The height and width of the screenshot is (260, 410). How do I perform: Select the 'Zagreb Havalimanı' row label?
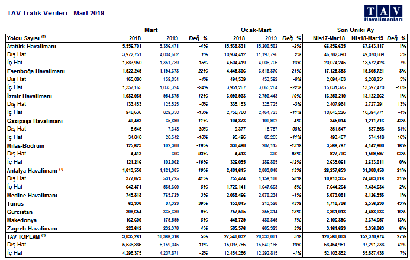click(32, 229)
